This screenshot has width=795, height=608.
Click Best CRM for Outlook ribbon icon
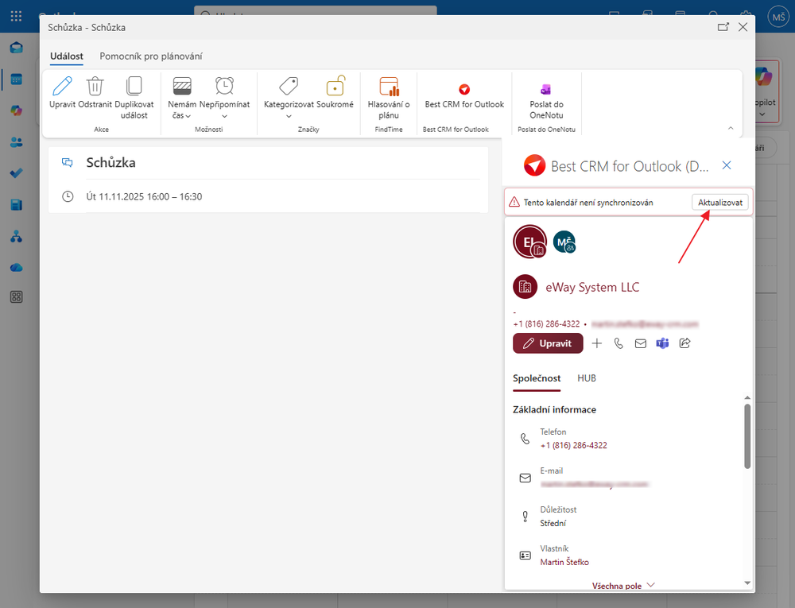[464, 90]
